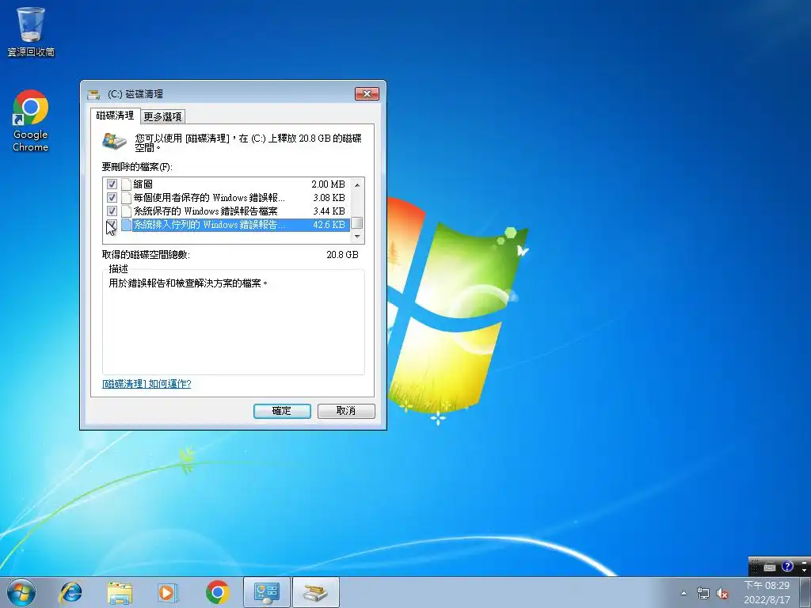Cancel with the 取消 button
The height and width of the screenshot is (608, 811).
point(346,411)
